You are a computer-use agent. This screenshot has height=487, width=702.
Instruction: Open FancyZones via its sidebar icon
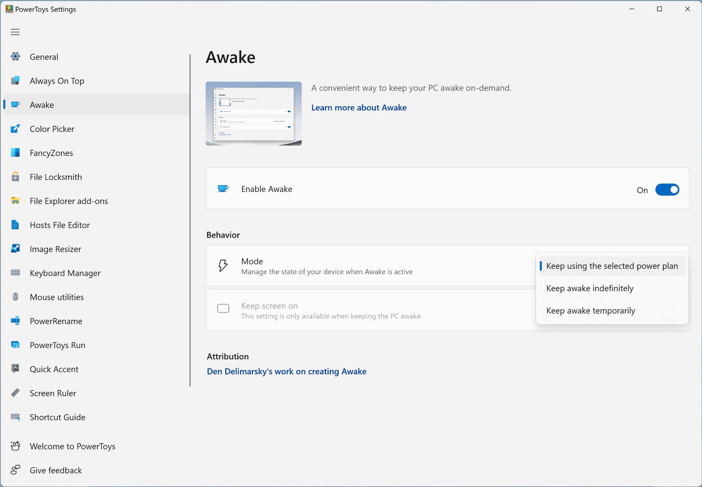[15, 153]
